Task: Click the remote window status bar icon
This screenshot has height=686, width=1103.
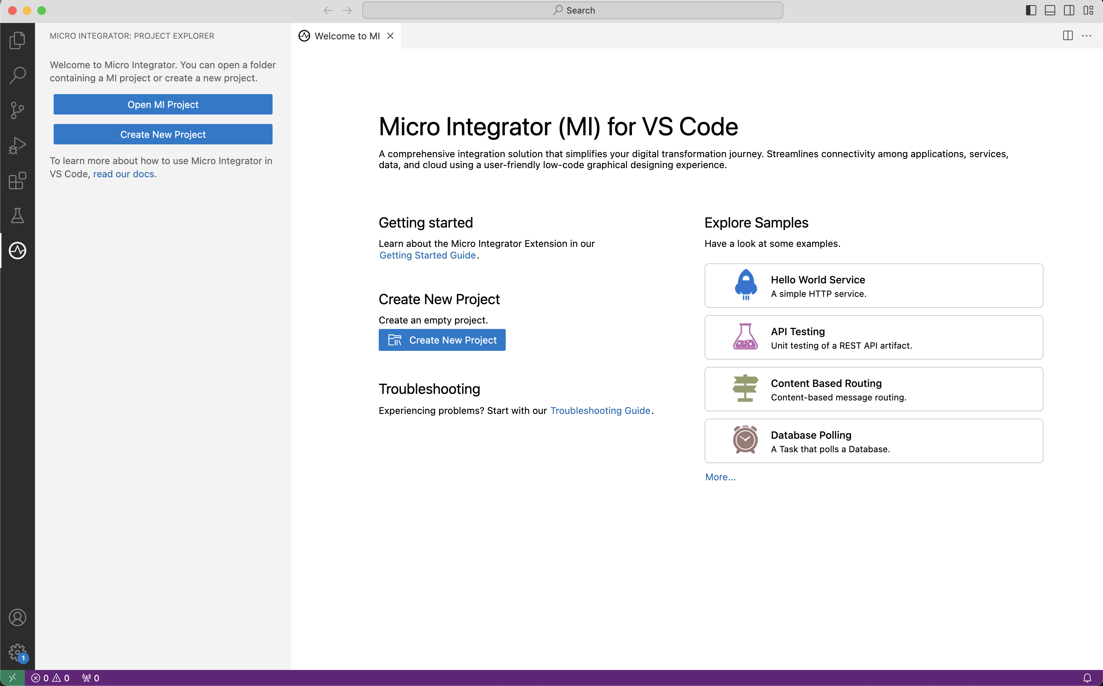Action: point(12,678)
